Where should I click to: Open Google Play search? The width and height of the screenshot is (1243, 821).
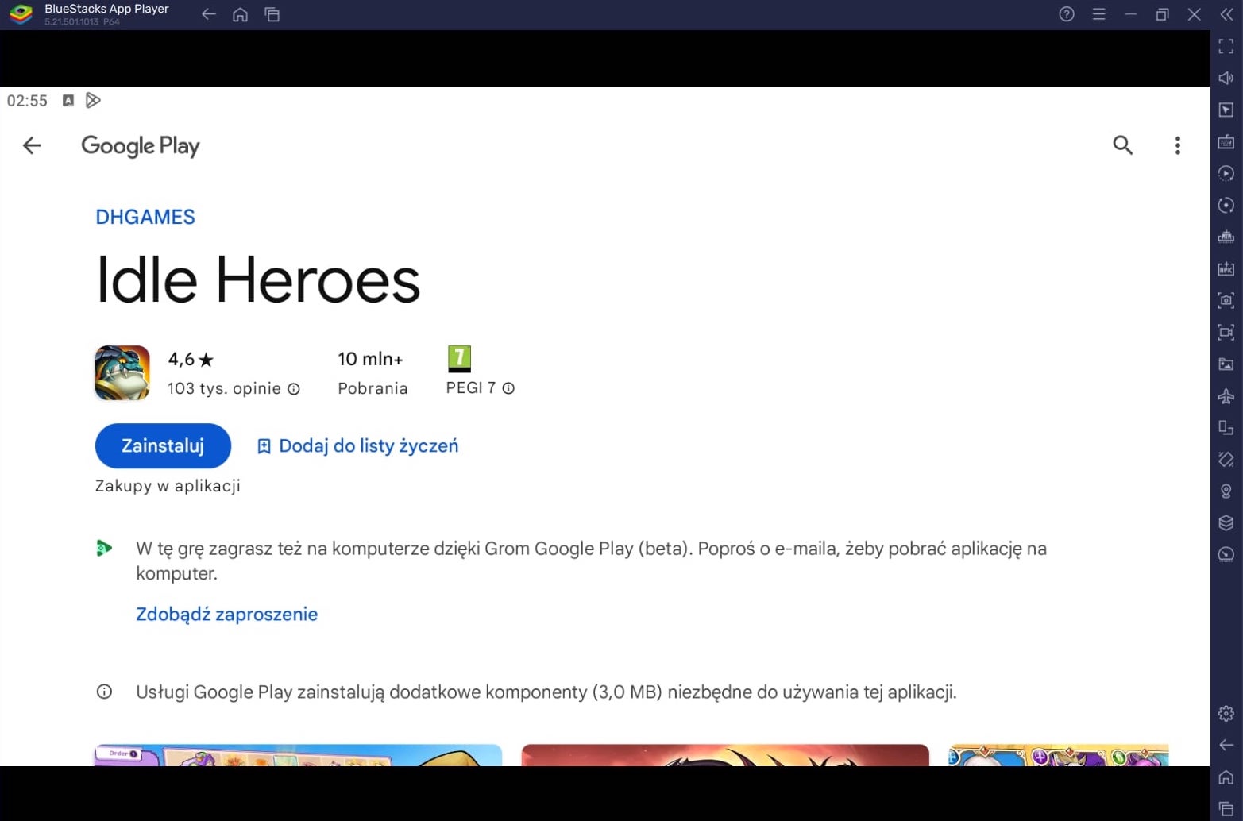1122,145
